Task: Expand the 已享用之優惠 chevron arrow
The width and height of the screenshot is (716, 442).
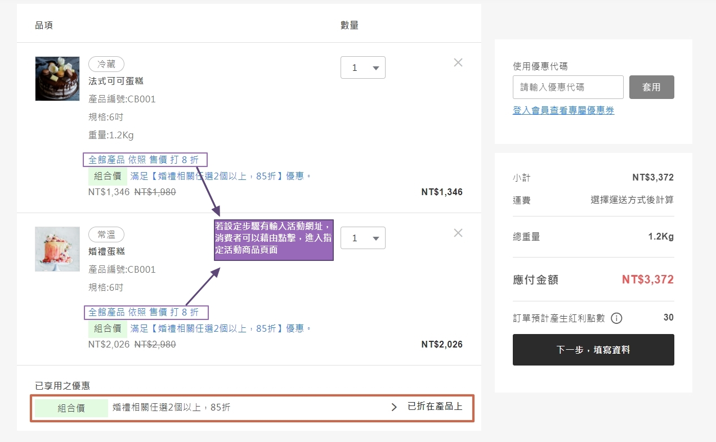Action: (394, 407)
